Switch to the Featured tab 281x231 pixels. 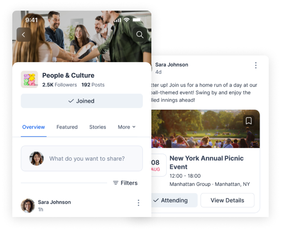[x=67, y=127]
